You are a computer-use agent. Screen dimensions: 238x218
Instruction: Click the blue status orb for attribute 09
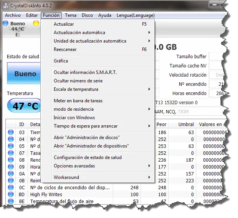(x=11, y=167)
